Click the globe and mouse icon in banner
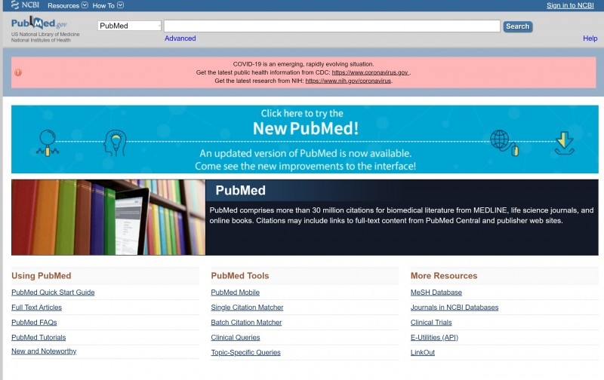 (x=504, y=143)
